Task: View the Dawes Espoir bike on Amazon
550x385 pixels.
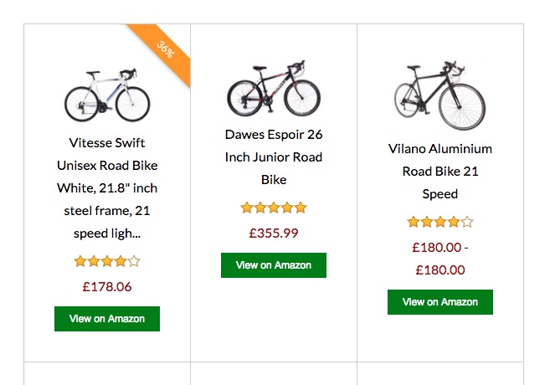Action: pos(274,265)
